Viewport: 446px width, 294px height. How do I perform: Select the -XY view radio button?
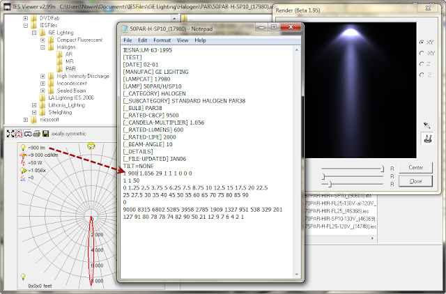422,53
